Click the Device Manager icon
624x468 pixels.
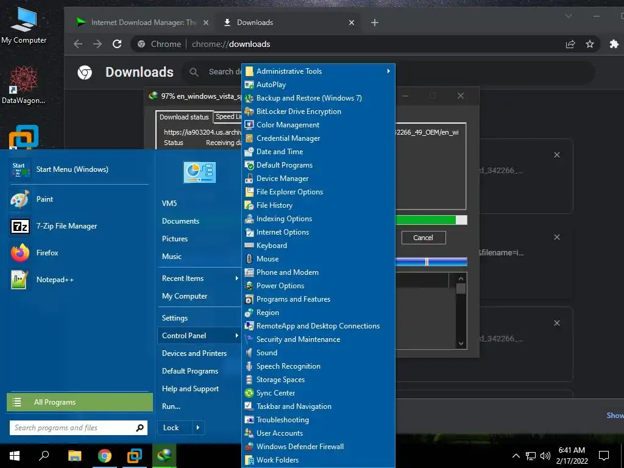tap(249, 179)
